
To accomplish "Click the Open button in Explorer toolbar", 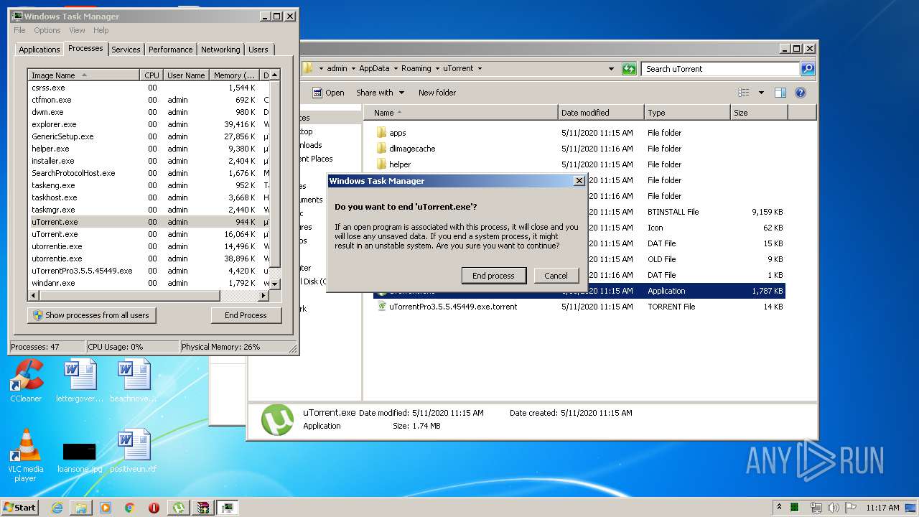I will [x=329, y=93].
